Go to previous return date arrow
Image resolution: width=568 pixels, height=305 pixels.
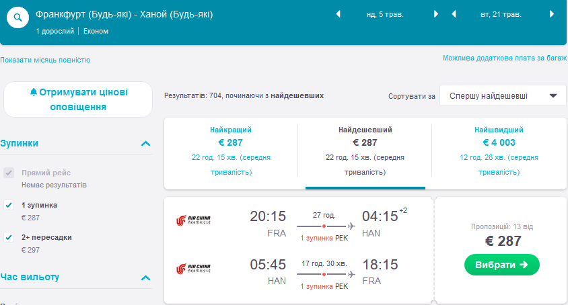454,13
